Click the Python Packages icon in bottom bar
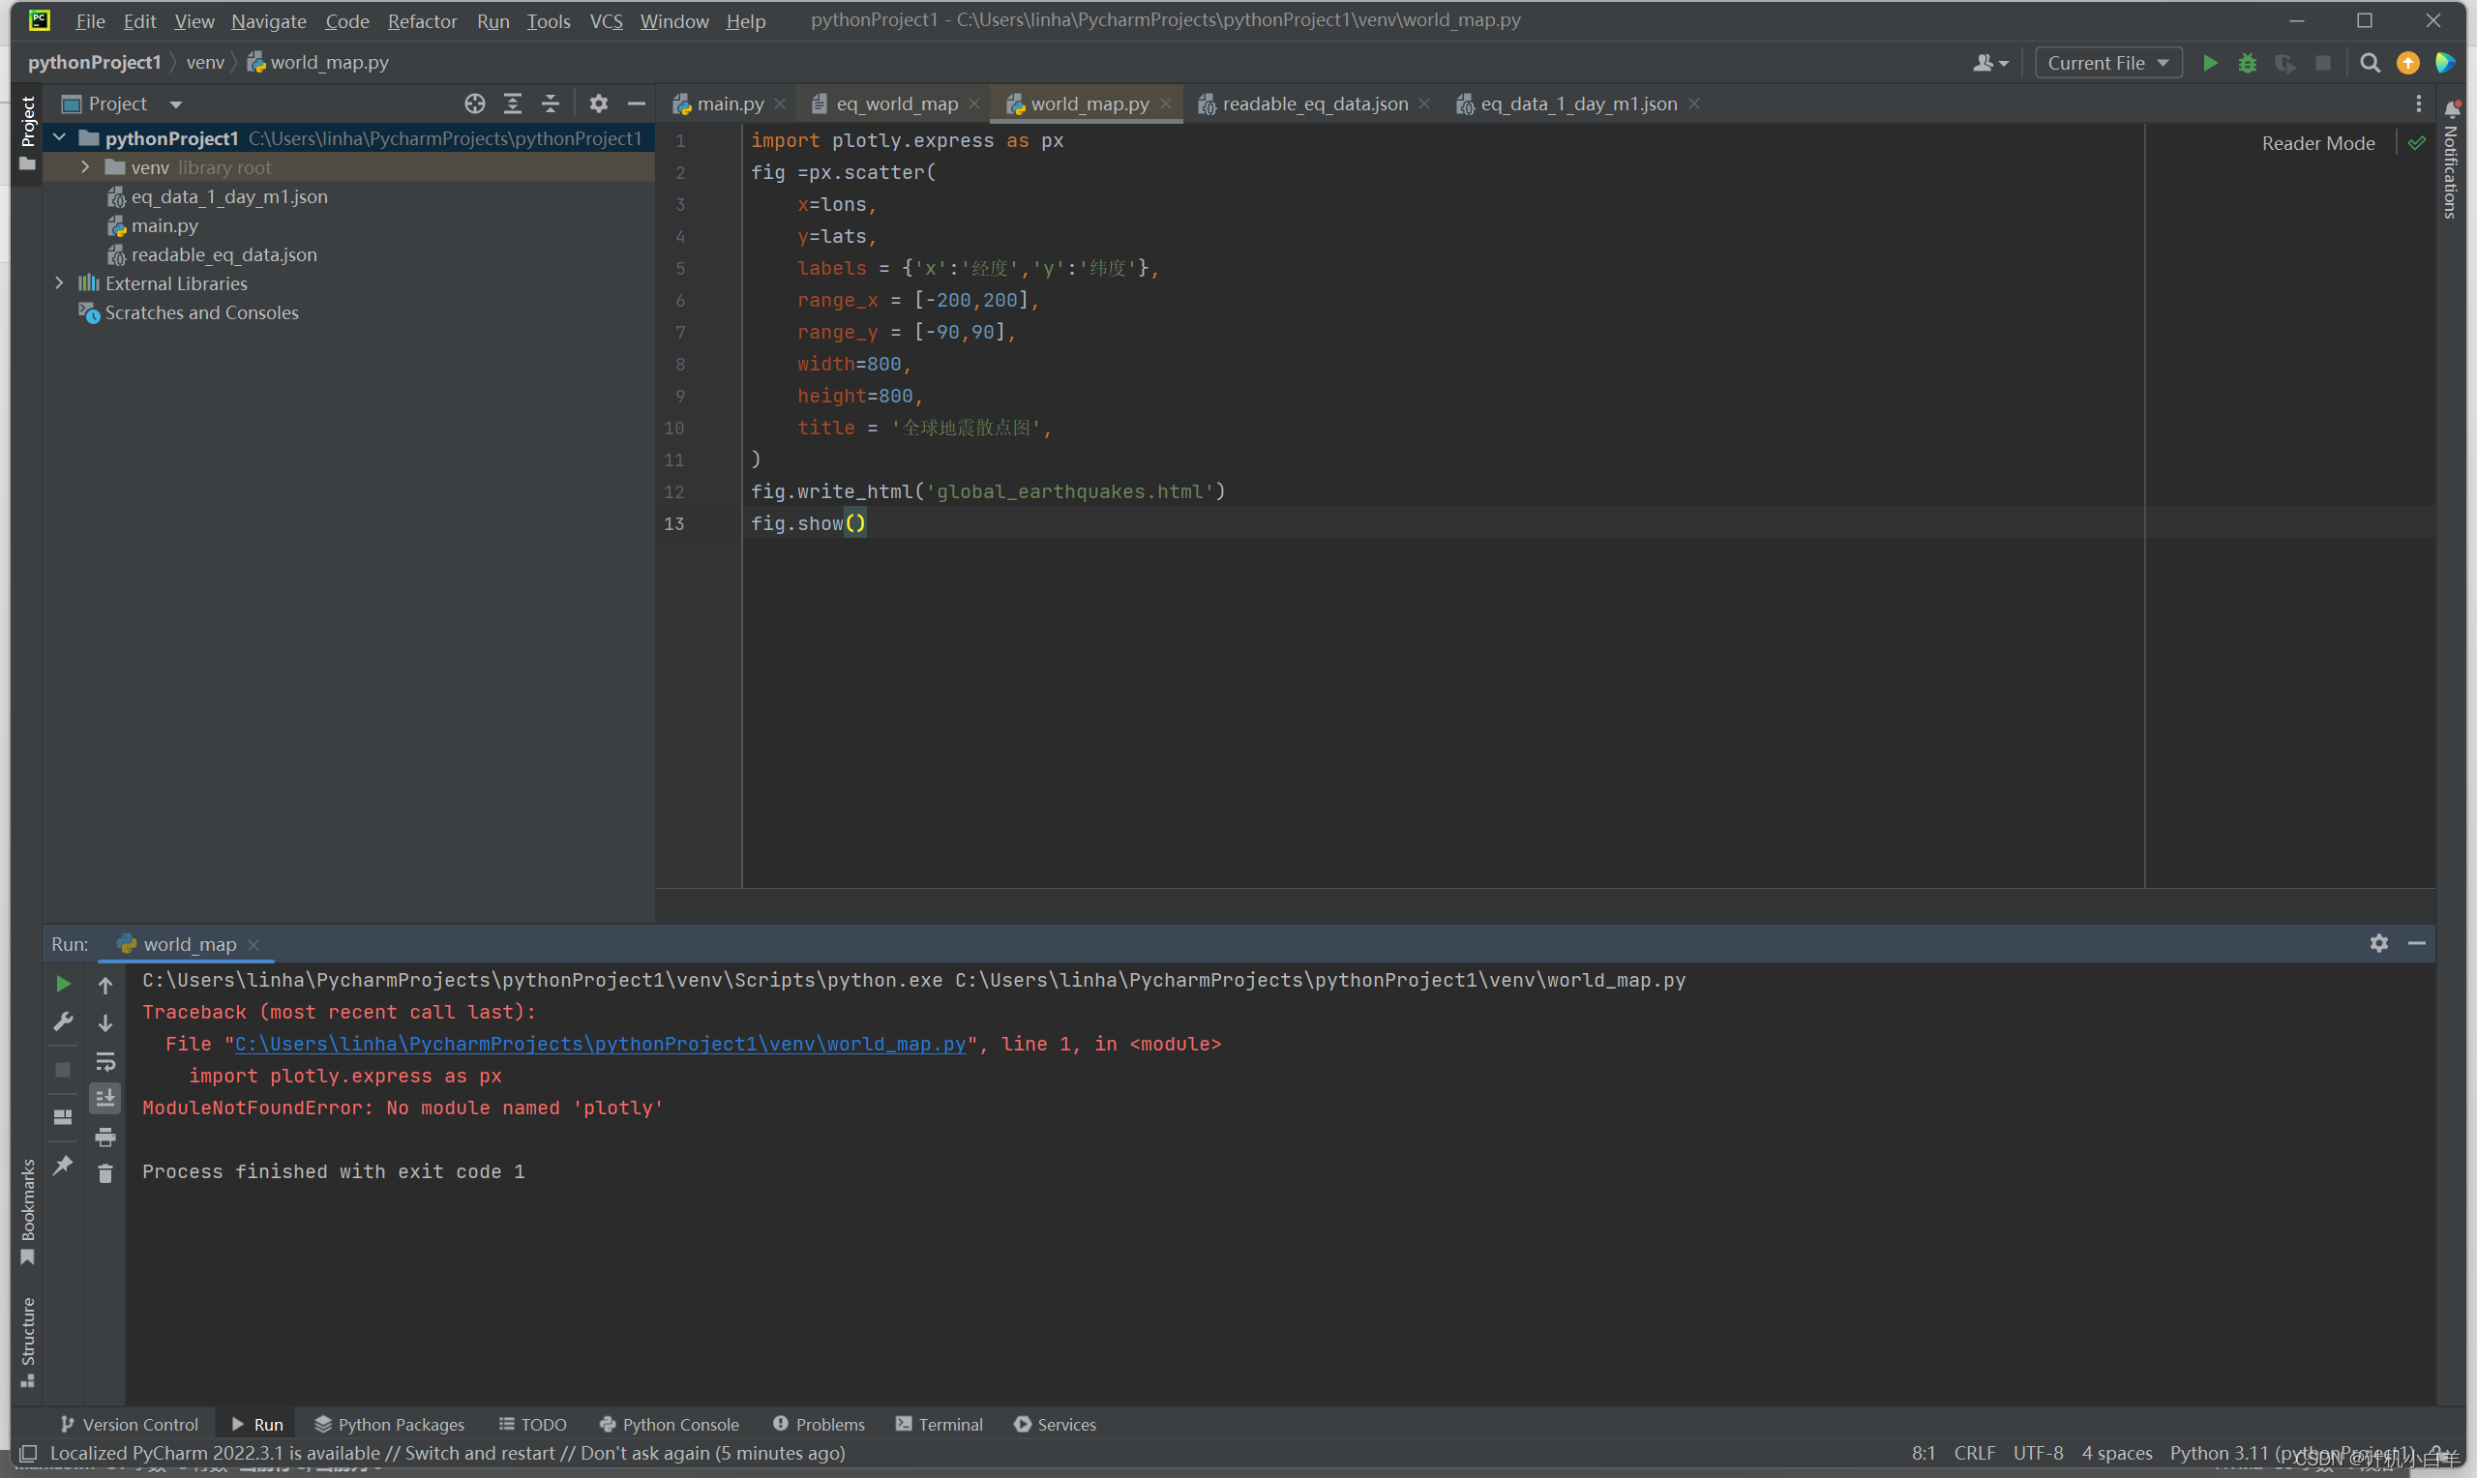The height and width of the screenshot is (1478, 2477). tap(387, 1422)
